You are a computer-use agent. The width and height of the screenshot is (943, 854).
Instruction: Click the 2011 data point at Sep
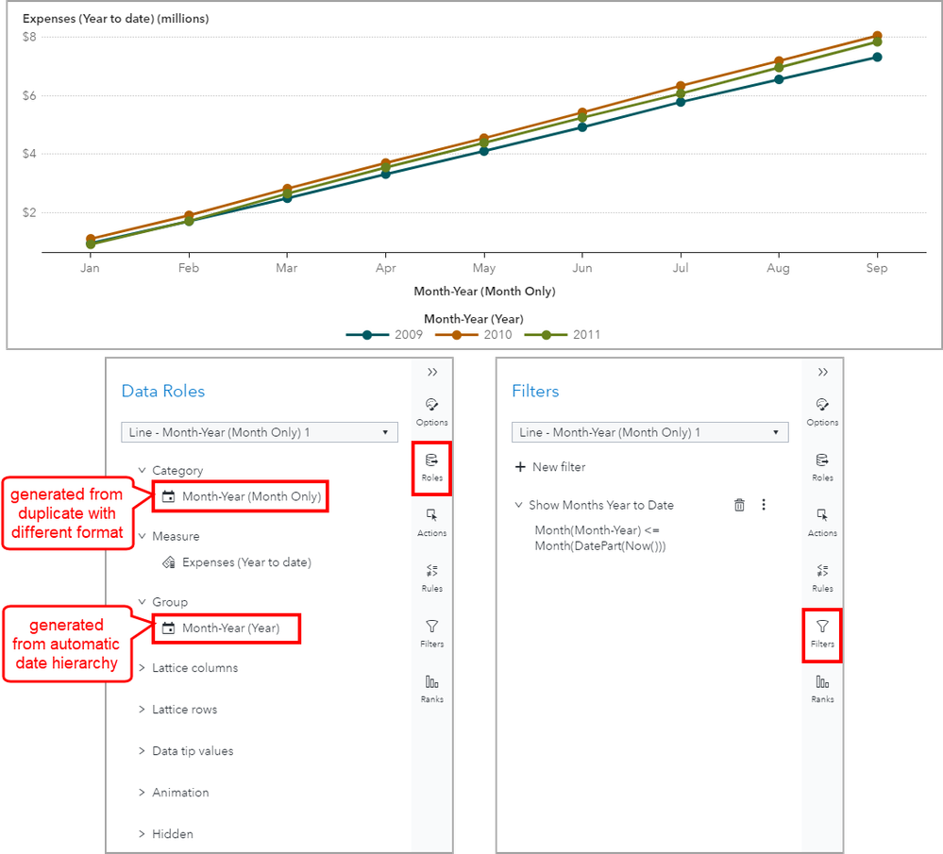tap(877, 42)
